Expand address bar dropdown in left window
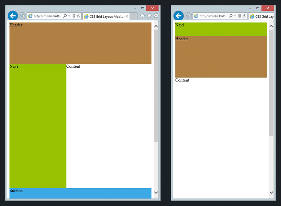This screenshot has width=281, height=206. [x=69, y=16]
